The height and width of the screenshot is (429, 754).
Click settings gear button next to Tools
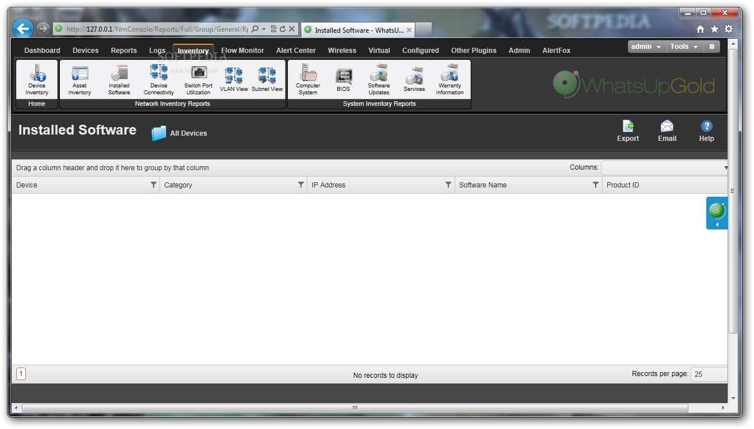(711, 47)
